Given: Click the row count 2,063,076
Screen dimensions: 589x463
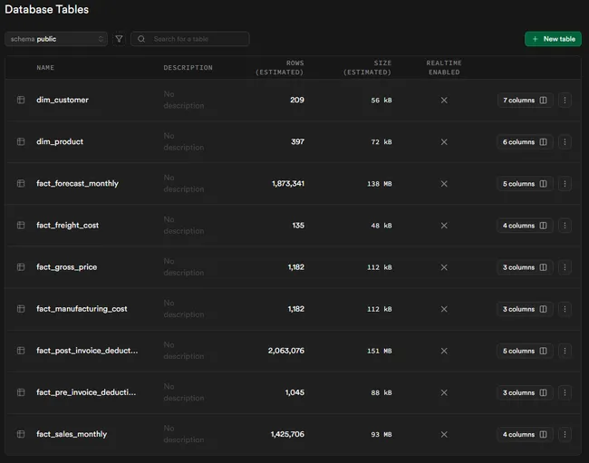Looking at the screenshot, I should (x=286, y=351).
